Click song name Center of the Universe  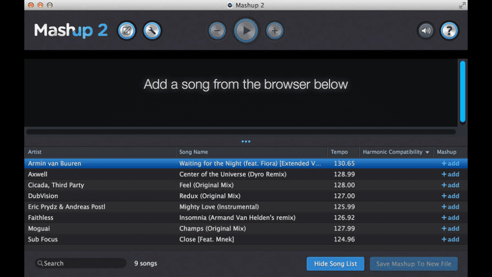coord(233,174)
